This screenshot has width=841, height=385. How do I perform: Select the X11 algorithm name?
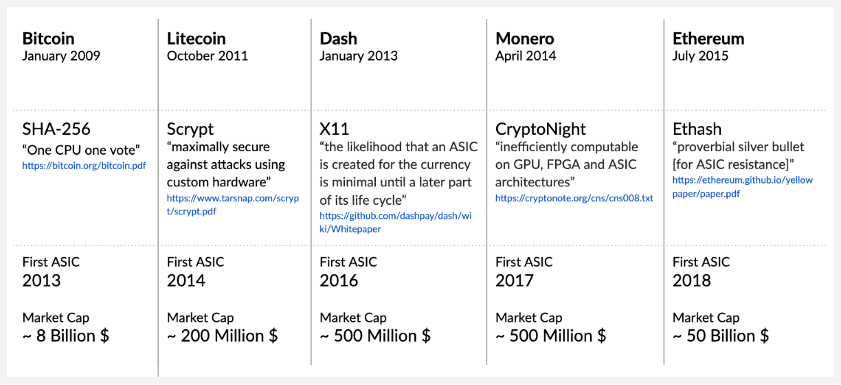[x=335, y=129]
